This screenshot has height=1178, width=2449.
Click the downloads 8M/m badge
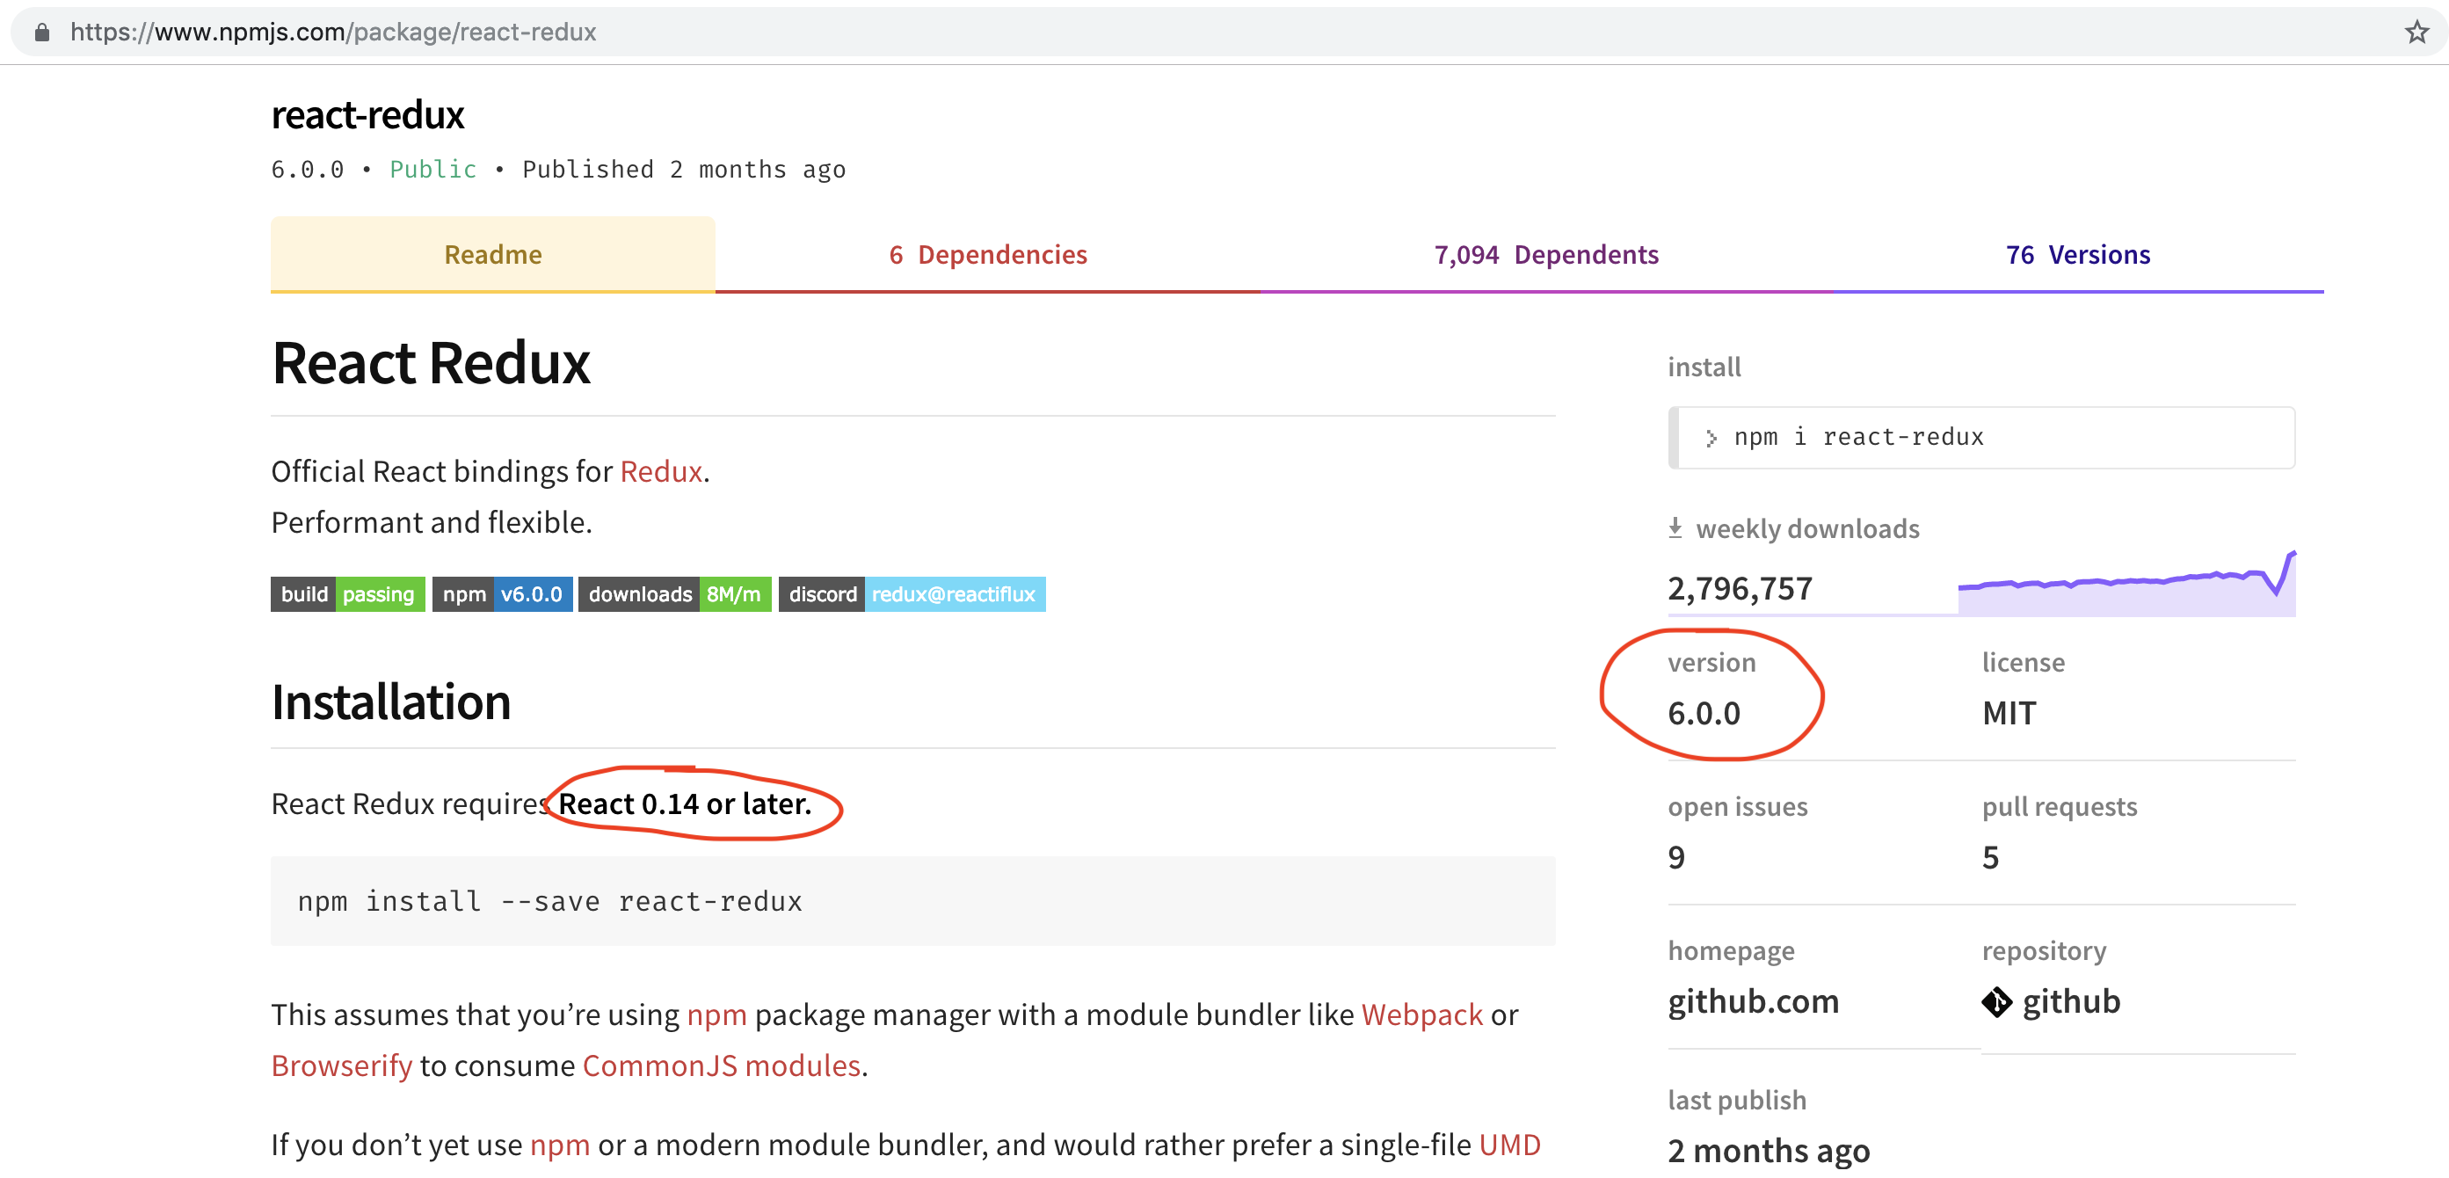point(674,594)
